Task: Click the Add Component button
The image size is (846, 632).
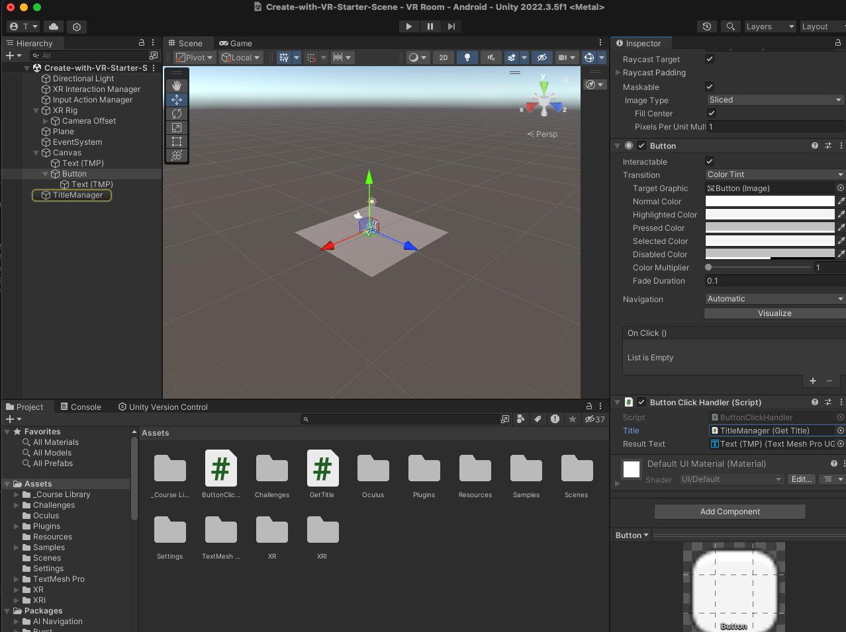Action: tap(729, 512)
